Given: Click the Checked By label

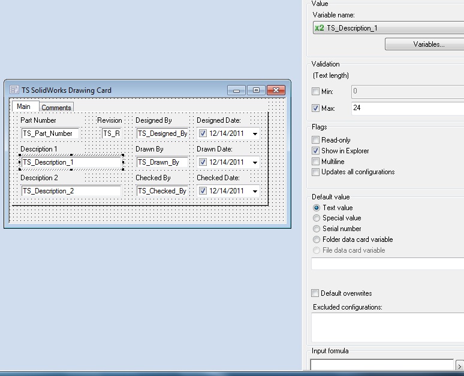Looking at the screenshot, I should pos(153,178).
